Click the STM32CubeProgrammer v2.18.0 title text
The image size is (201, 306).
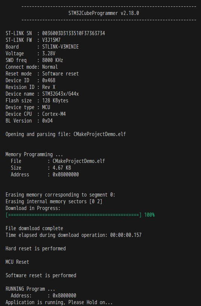coord(103,13)
